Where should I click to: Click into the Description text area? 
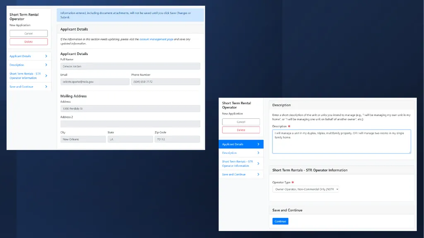coord(342,142)
